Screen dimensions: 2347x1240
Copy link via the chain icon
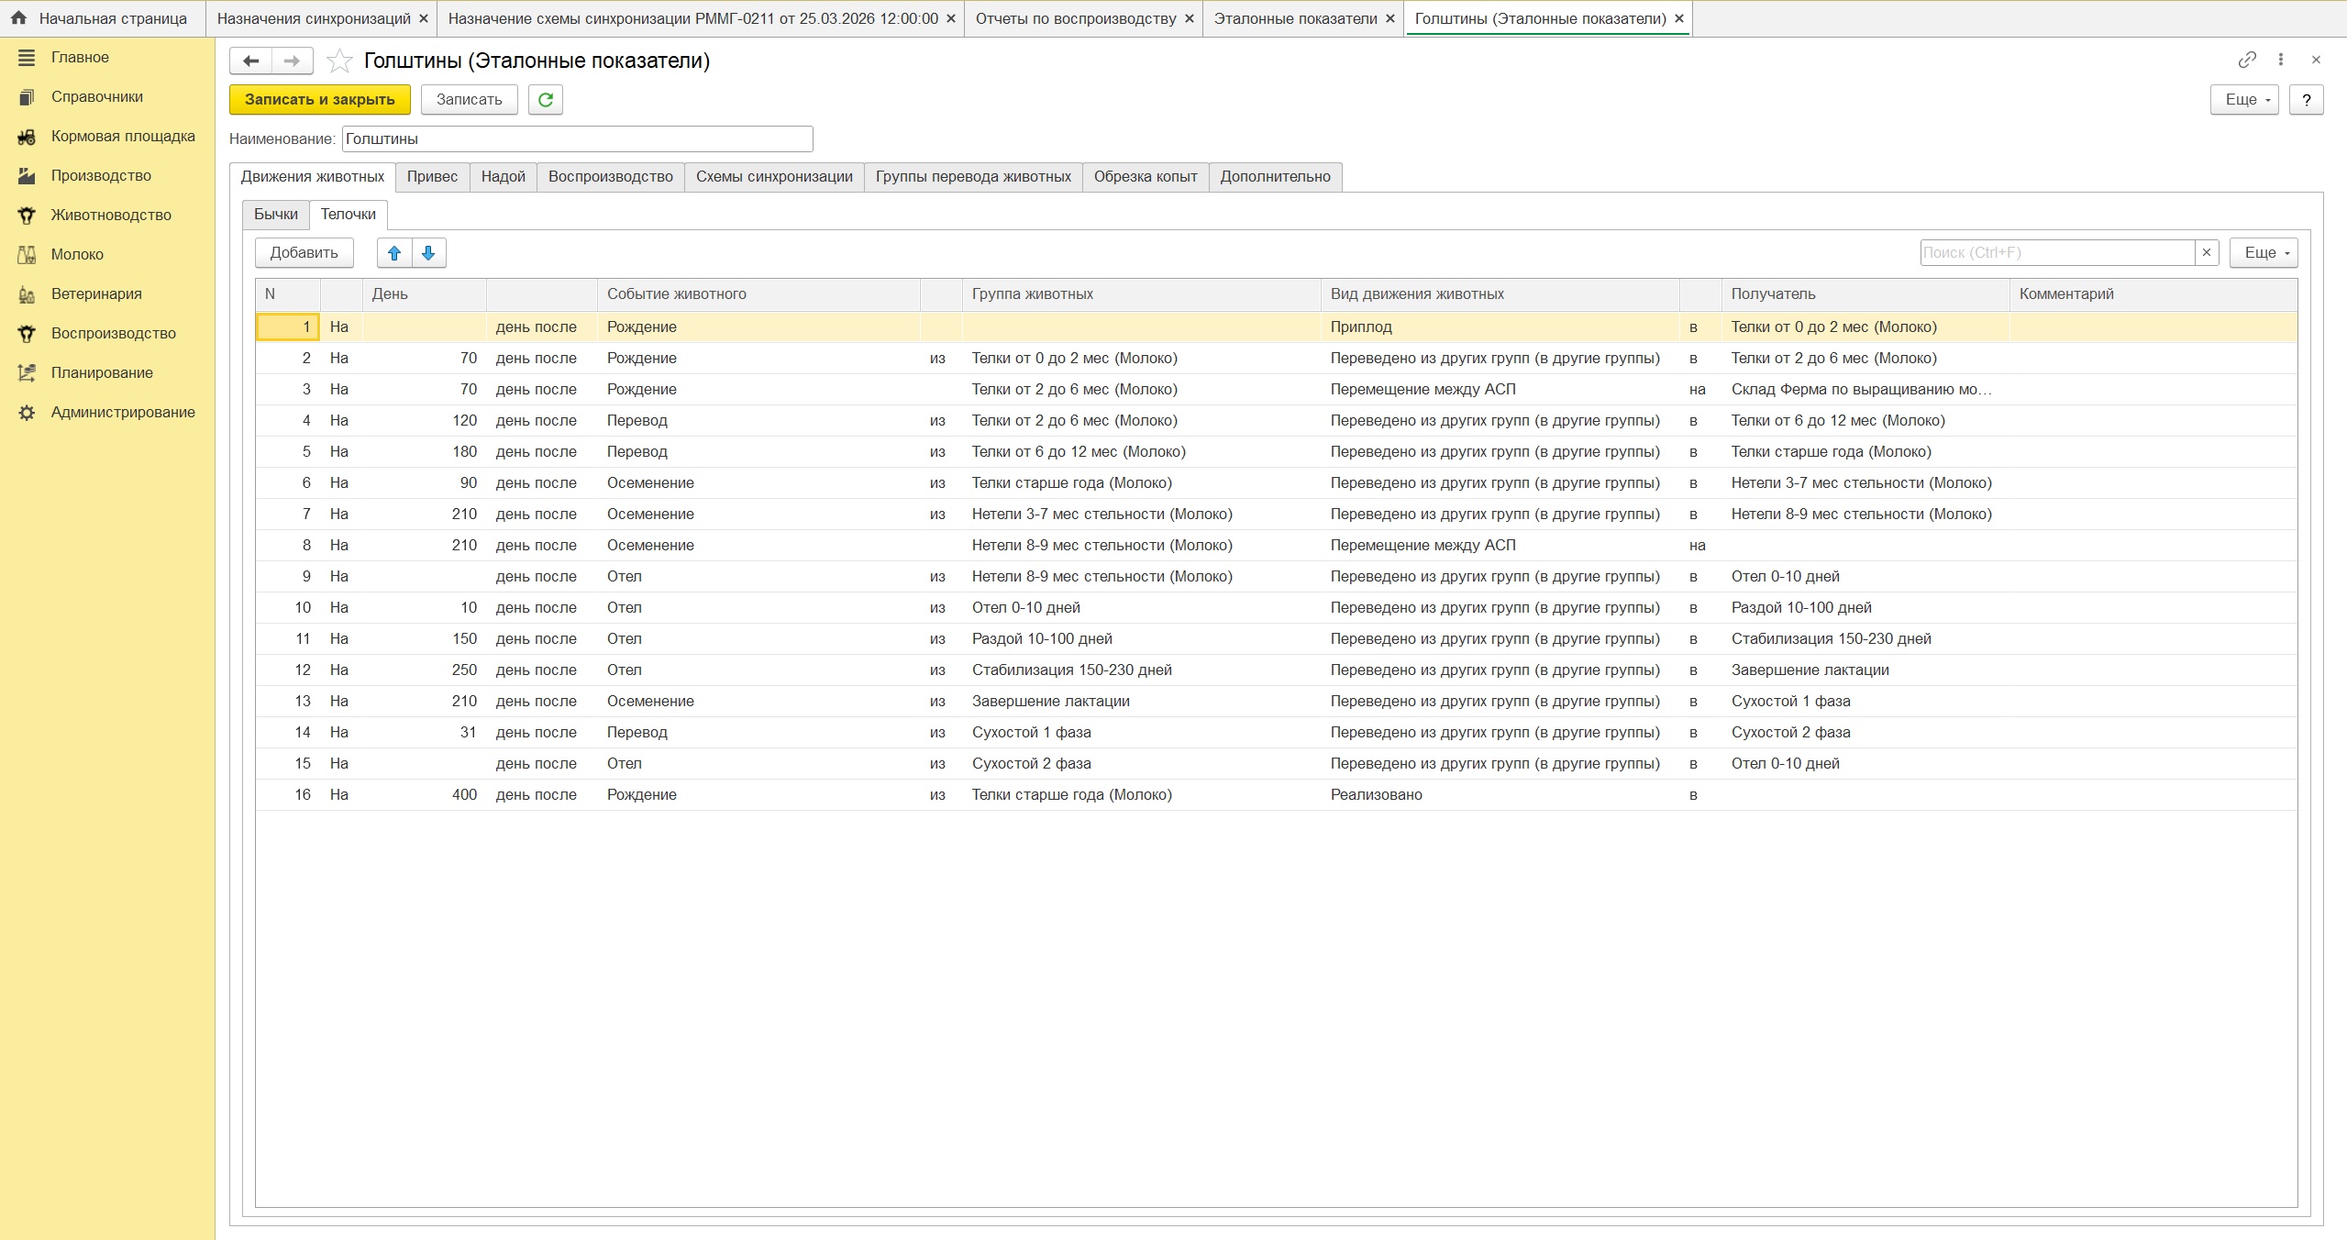[x=2246, y=60]
